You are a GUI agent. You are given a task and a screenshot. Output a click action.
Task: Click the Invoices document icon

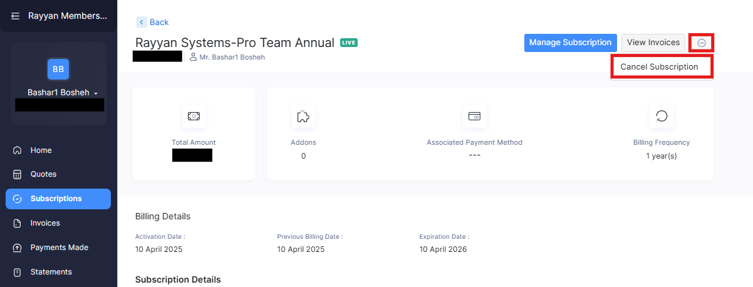(x=18, y=223)
